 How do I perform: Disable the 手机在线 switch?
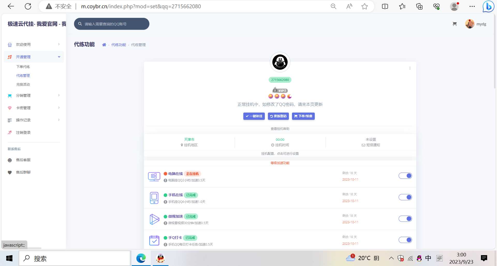point(405,197)
